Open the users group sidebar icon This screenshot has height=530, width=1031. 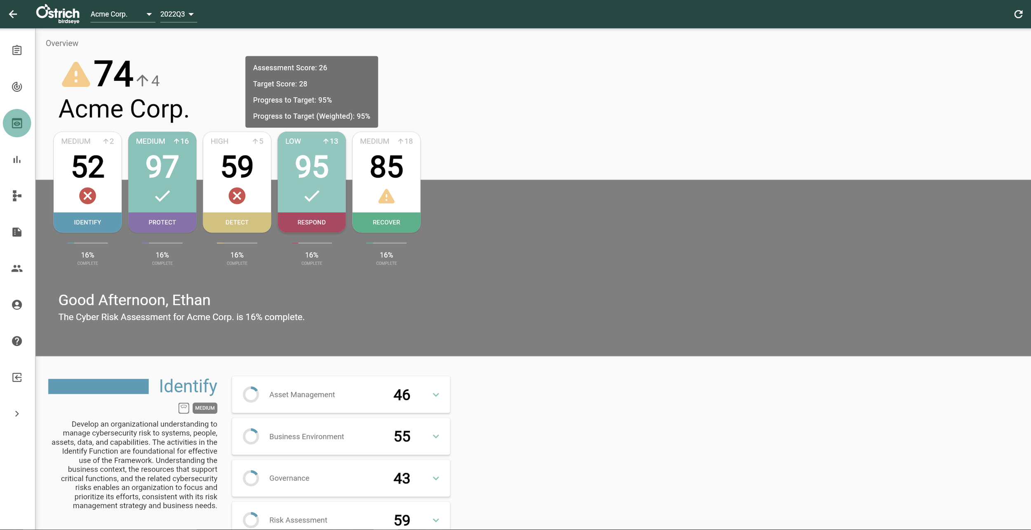click(17, 269)
